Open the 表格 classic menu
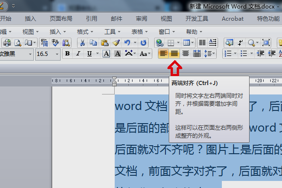 click(140, 32)
